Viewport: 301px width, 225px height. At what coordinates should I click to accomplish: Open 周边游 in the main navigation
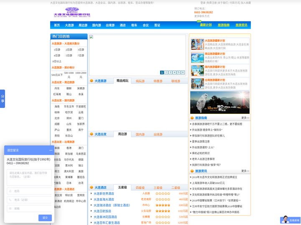83,25
